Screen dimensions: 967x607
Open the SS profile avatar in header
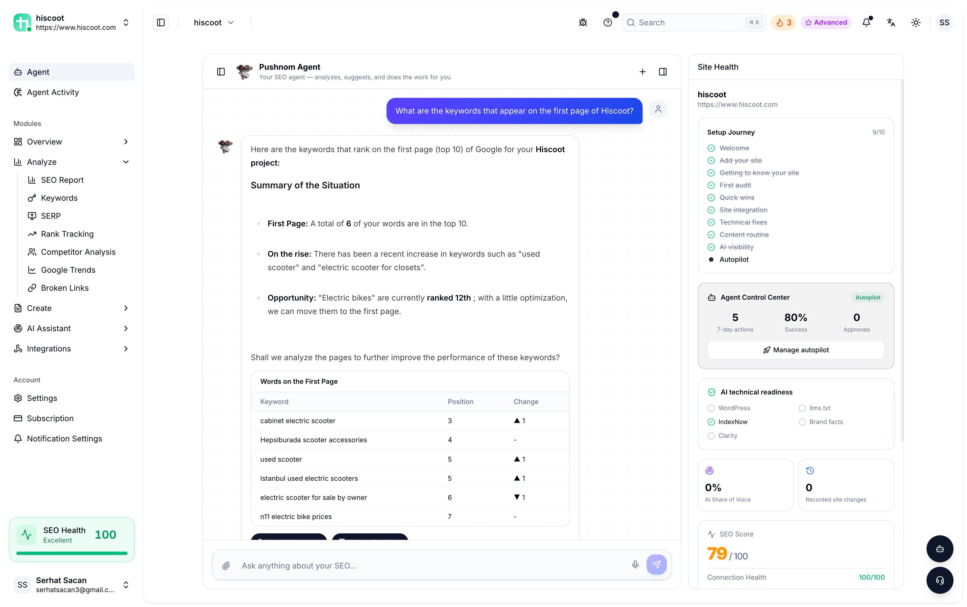tap(944, 22)
